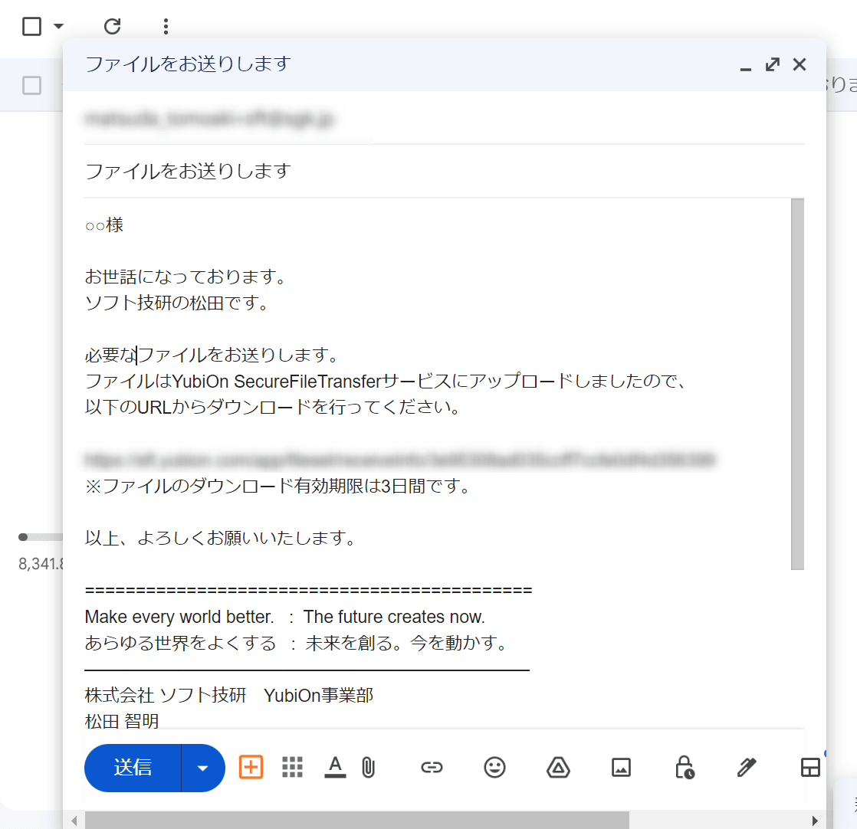
Task: Click the left arrow of horizontal scrollbar
Action: 74,821
